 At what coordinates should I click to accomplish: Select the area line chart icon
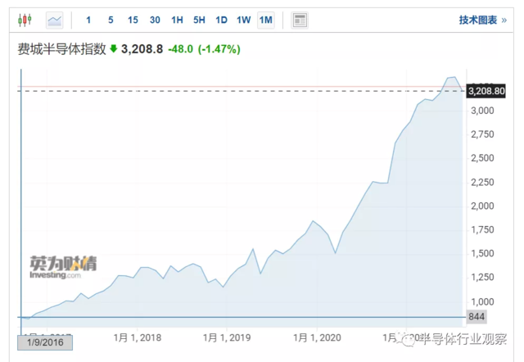55,20
